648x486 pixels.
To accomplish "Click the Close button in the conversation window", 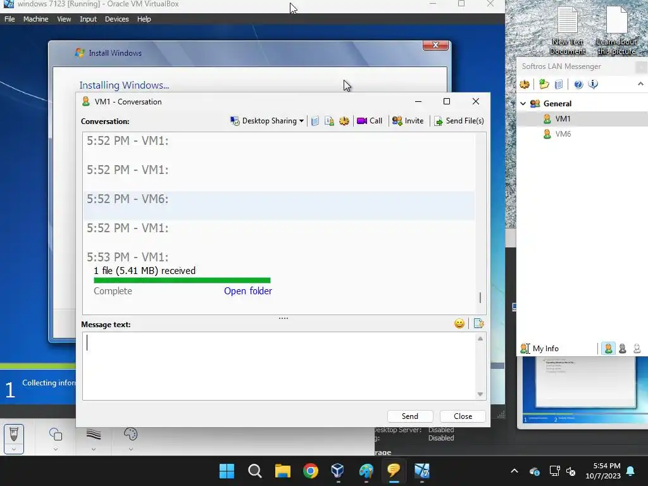I will [x=463, y=416].
